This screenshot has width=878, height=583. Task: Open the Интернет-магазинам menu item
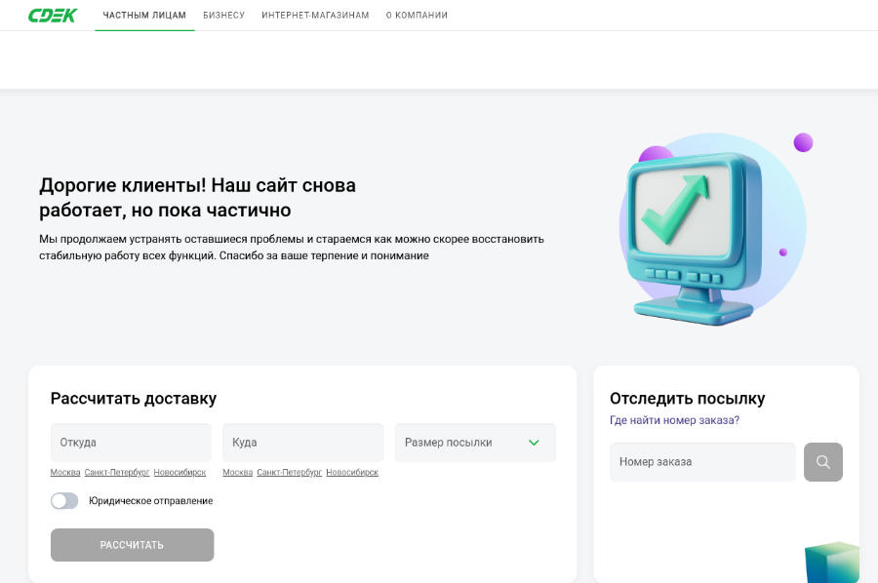[313, 15]
